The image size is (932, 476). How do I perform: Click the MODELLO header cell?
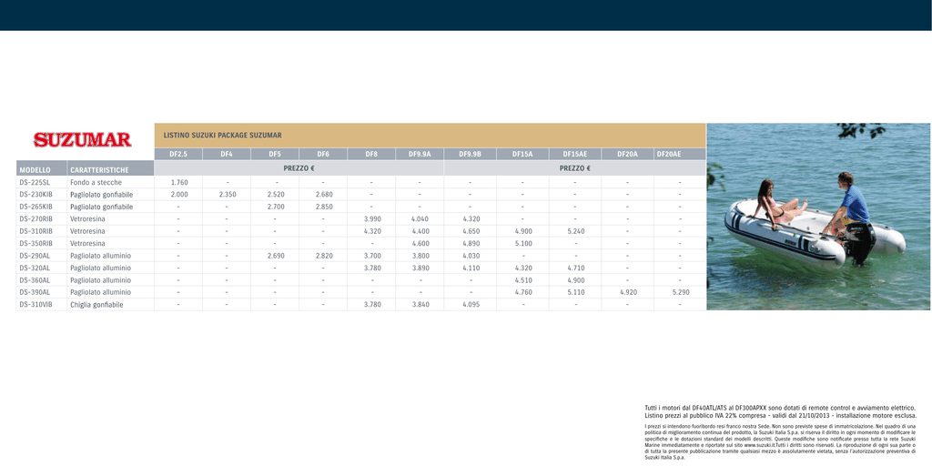(x=41, y=169)
